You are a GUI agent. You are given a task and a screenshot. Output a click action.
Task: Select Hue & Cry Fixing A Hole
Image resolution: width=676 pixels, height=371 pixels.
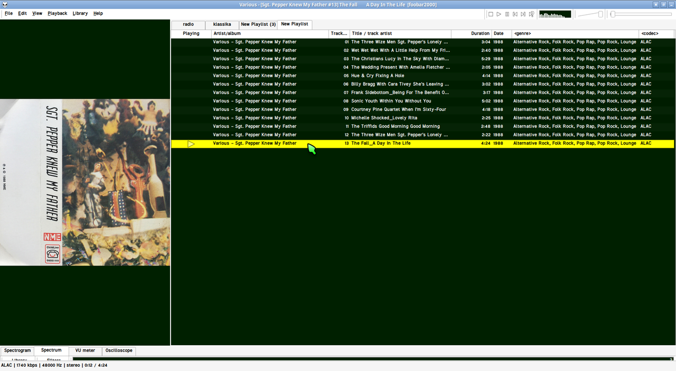click(422, 76)
